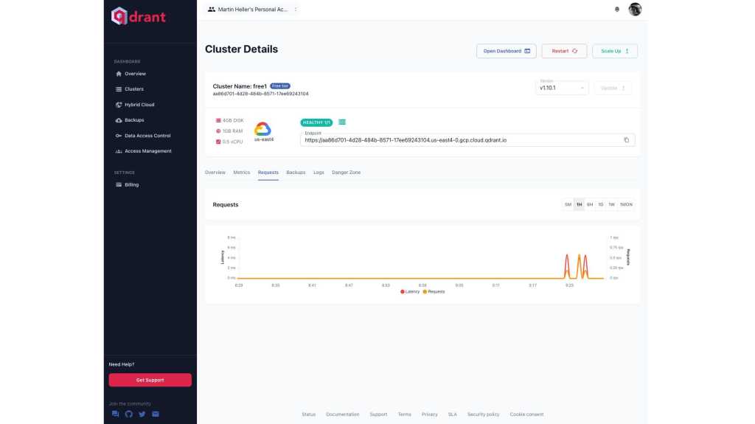Screen dimensions: 755x424
Task: Select the 5M time range
Action: pos(568,204)
